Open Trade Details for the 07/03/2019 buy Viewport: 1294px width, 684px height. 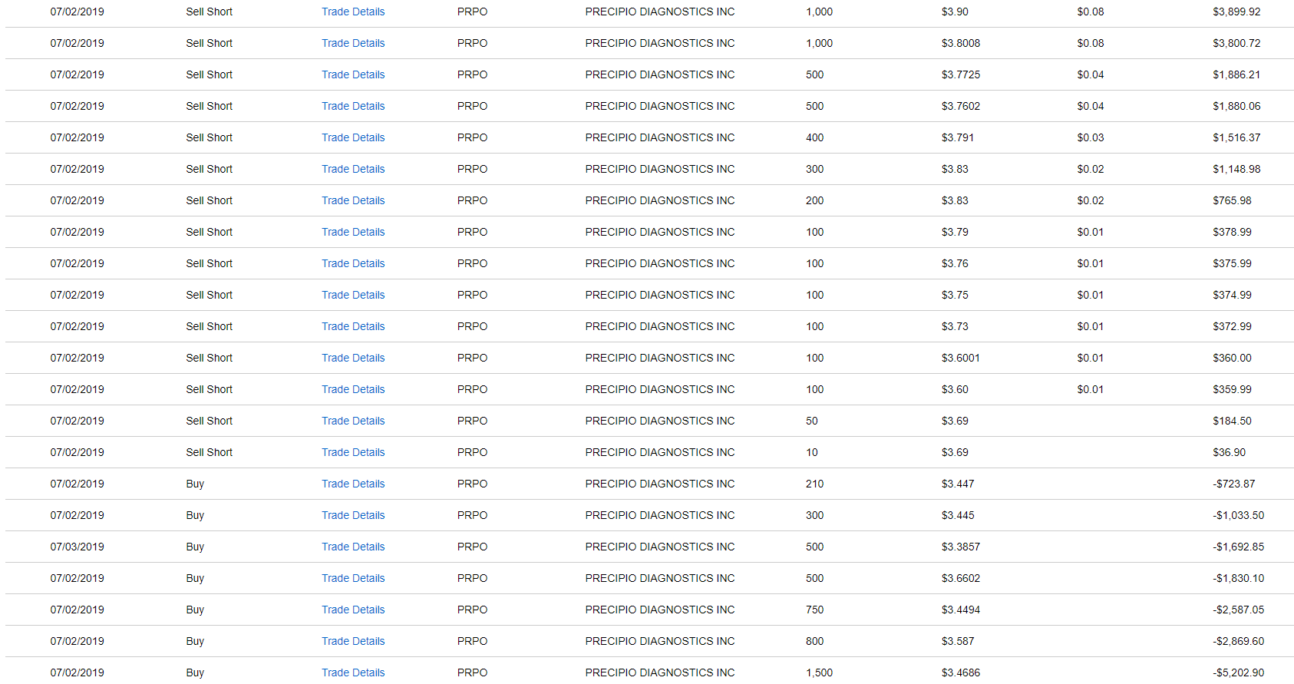coord(353,547)
